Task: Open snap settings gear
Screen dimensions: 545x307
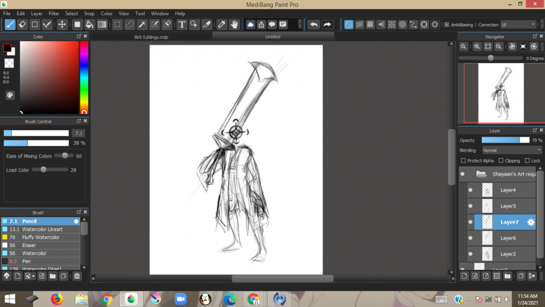Action: tap(435, 25)
